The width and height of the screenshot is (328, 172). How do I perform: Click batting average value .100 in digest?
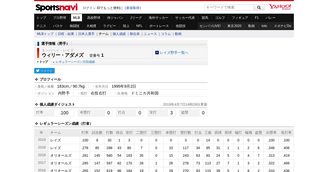pyautogui.click(x=64, y=113)
